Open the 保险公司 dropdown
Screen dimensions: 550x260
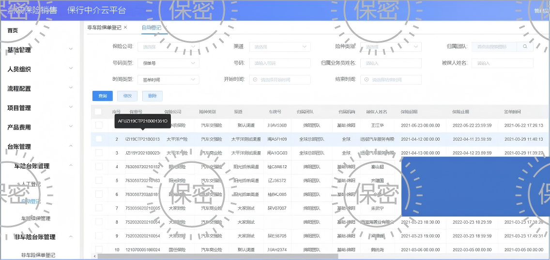click(x=168, y=47)
